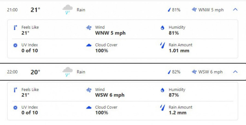
Task: Select the 22:00 hourly row header
Action: (123, 72)
